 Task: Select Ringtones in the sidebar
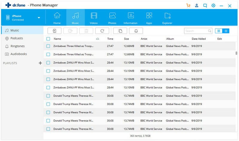tap(22, 46)
